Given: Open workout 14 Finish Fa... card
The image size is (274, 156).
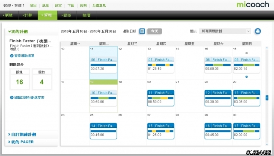Looking at the screenshot, I should coord(104,131).
